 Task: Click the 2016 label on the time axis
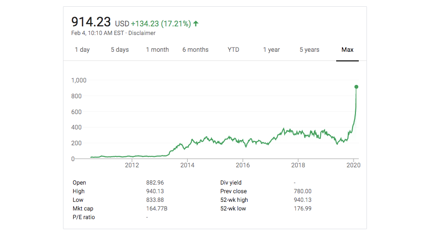[x=243, y=165]
